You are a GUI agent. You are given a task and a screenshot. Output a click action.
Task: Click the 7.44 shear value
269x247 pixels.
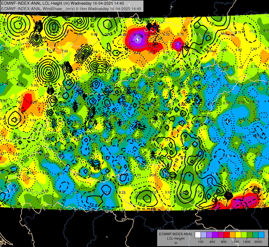point(229,173)
